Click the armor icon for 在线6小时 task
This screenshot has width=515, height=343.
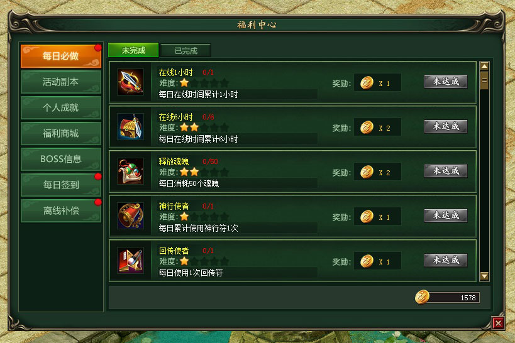(x=130, y=127)
